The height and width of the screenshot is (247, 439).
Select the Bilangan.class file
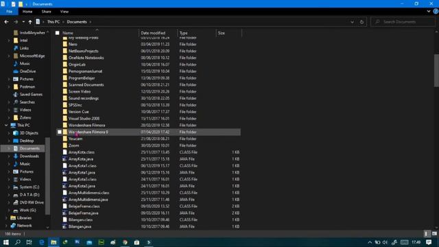[x=80, y=220]
